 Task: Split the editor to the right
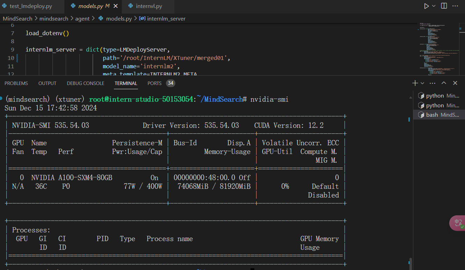[x=444, y=6]
